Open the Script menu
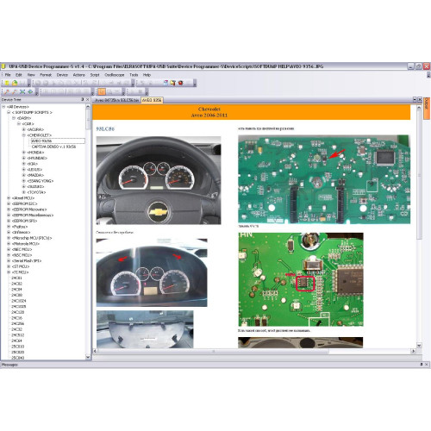The image size is (431, 431). tap(95, 75)
